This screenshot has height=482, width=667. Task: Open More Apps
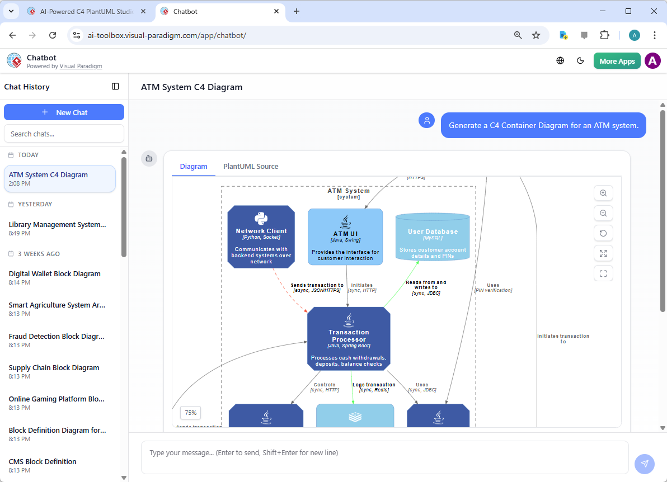pos(617,60)
